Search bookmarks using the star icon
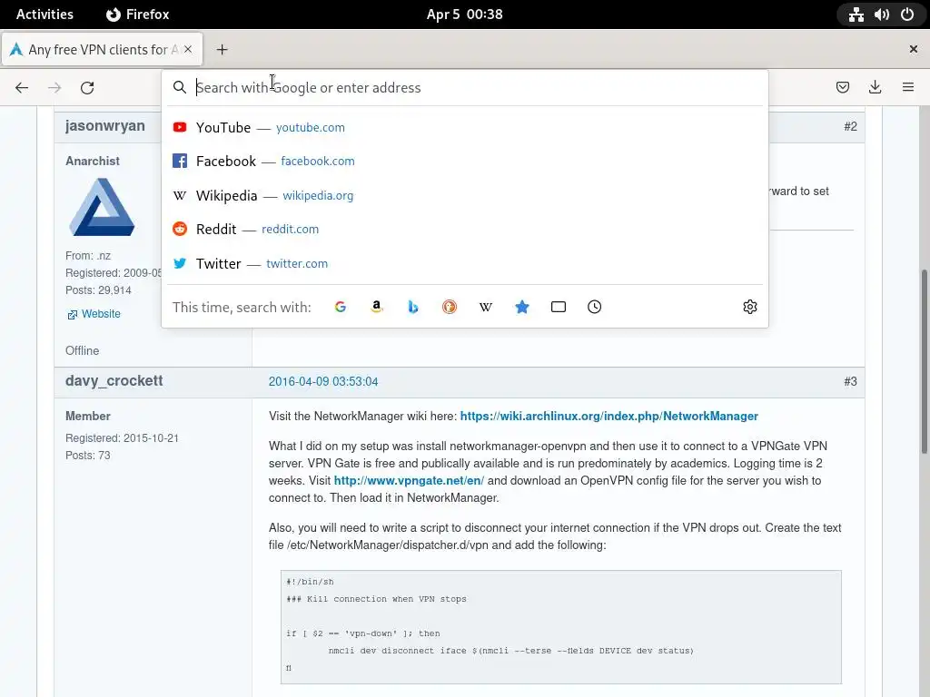Viewport: 930px width, 697px height. pyautogui.click(x=522, y=307)
